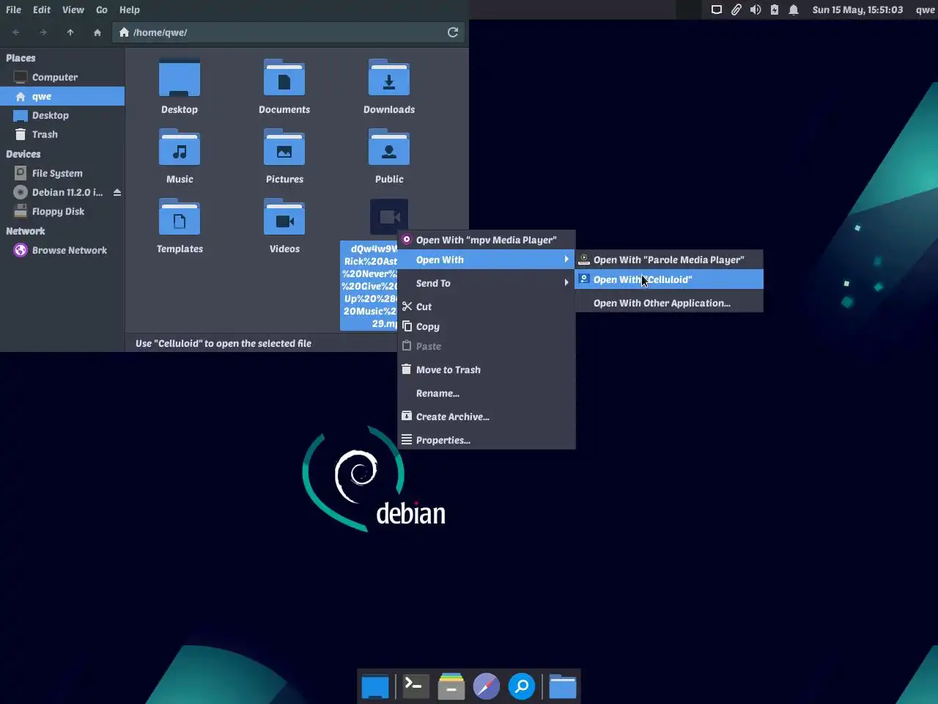The image size is (938, 704).
Task: Open Desktop in the Places sidebar
Action: [x=62, y=115]
